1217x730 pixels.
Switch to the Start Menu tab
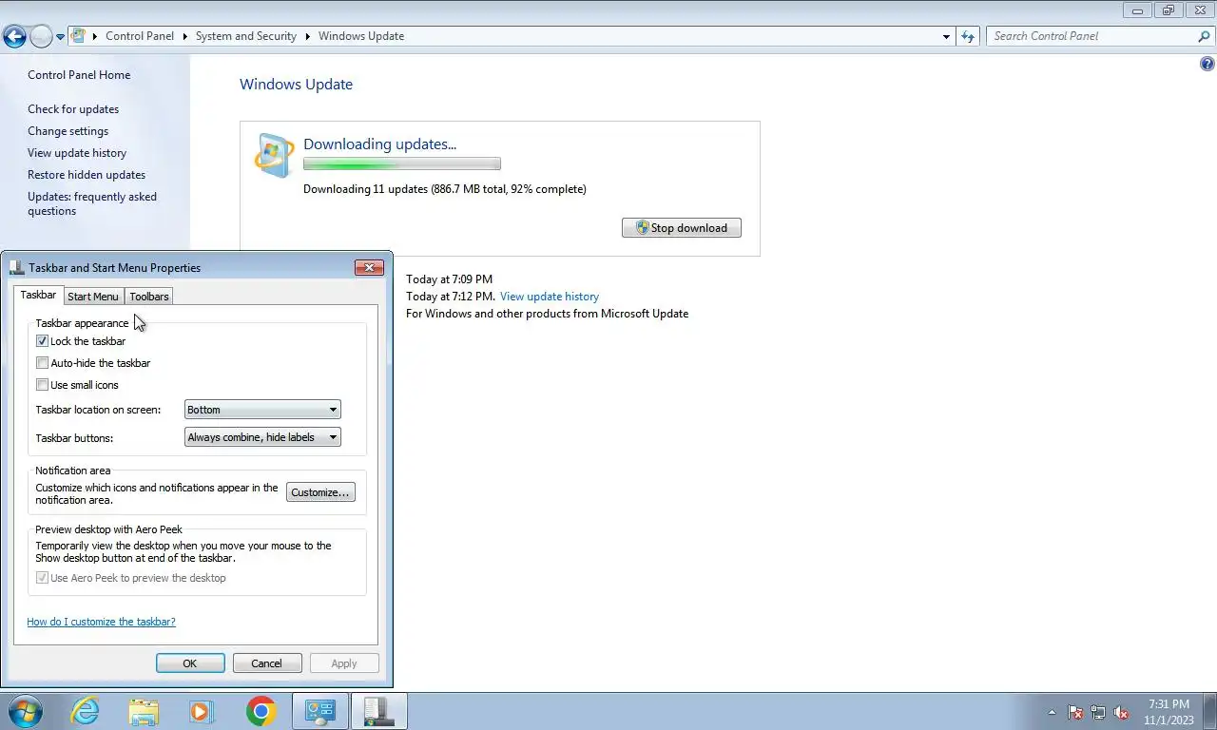pos(93,297)
